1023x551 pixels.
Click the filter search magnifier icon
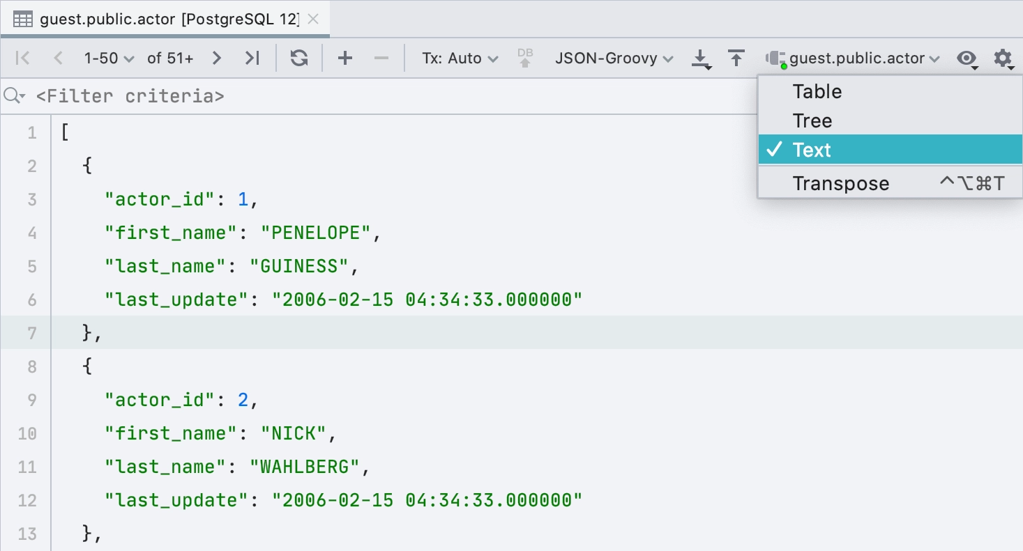14,96
